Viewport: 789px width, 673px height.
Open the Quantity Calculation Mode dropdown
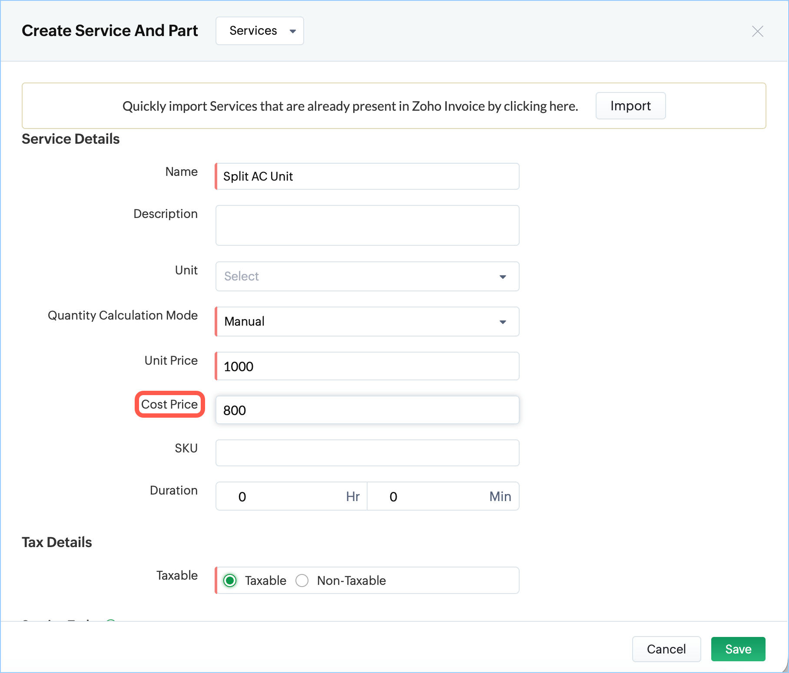point(367,322)
